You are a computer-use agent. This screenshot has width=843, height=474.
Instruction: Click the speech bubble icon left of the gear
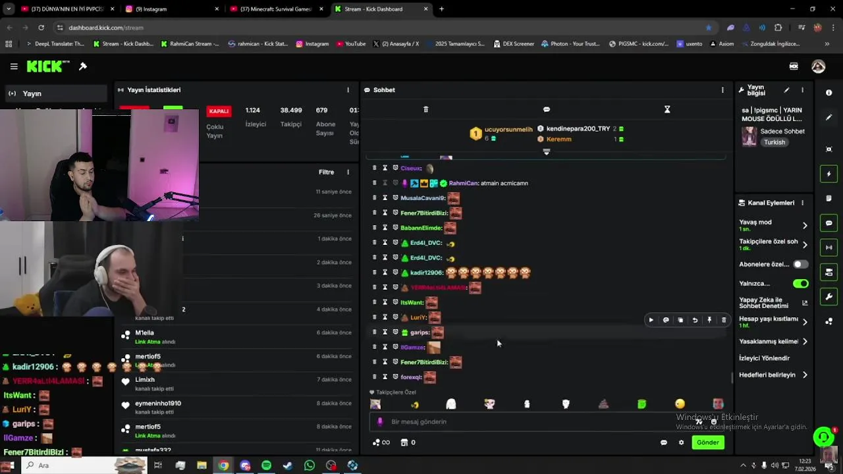point(663,442)
